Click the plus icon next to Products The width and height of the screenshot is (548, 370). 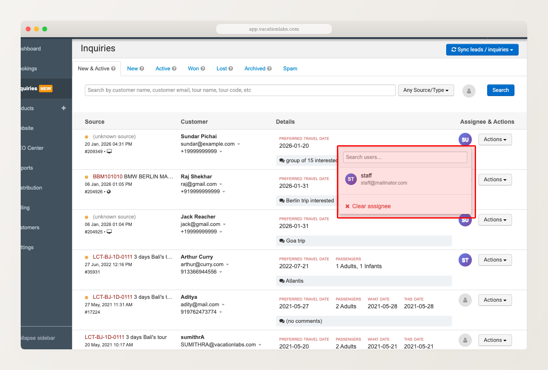63,108
